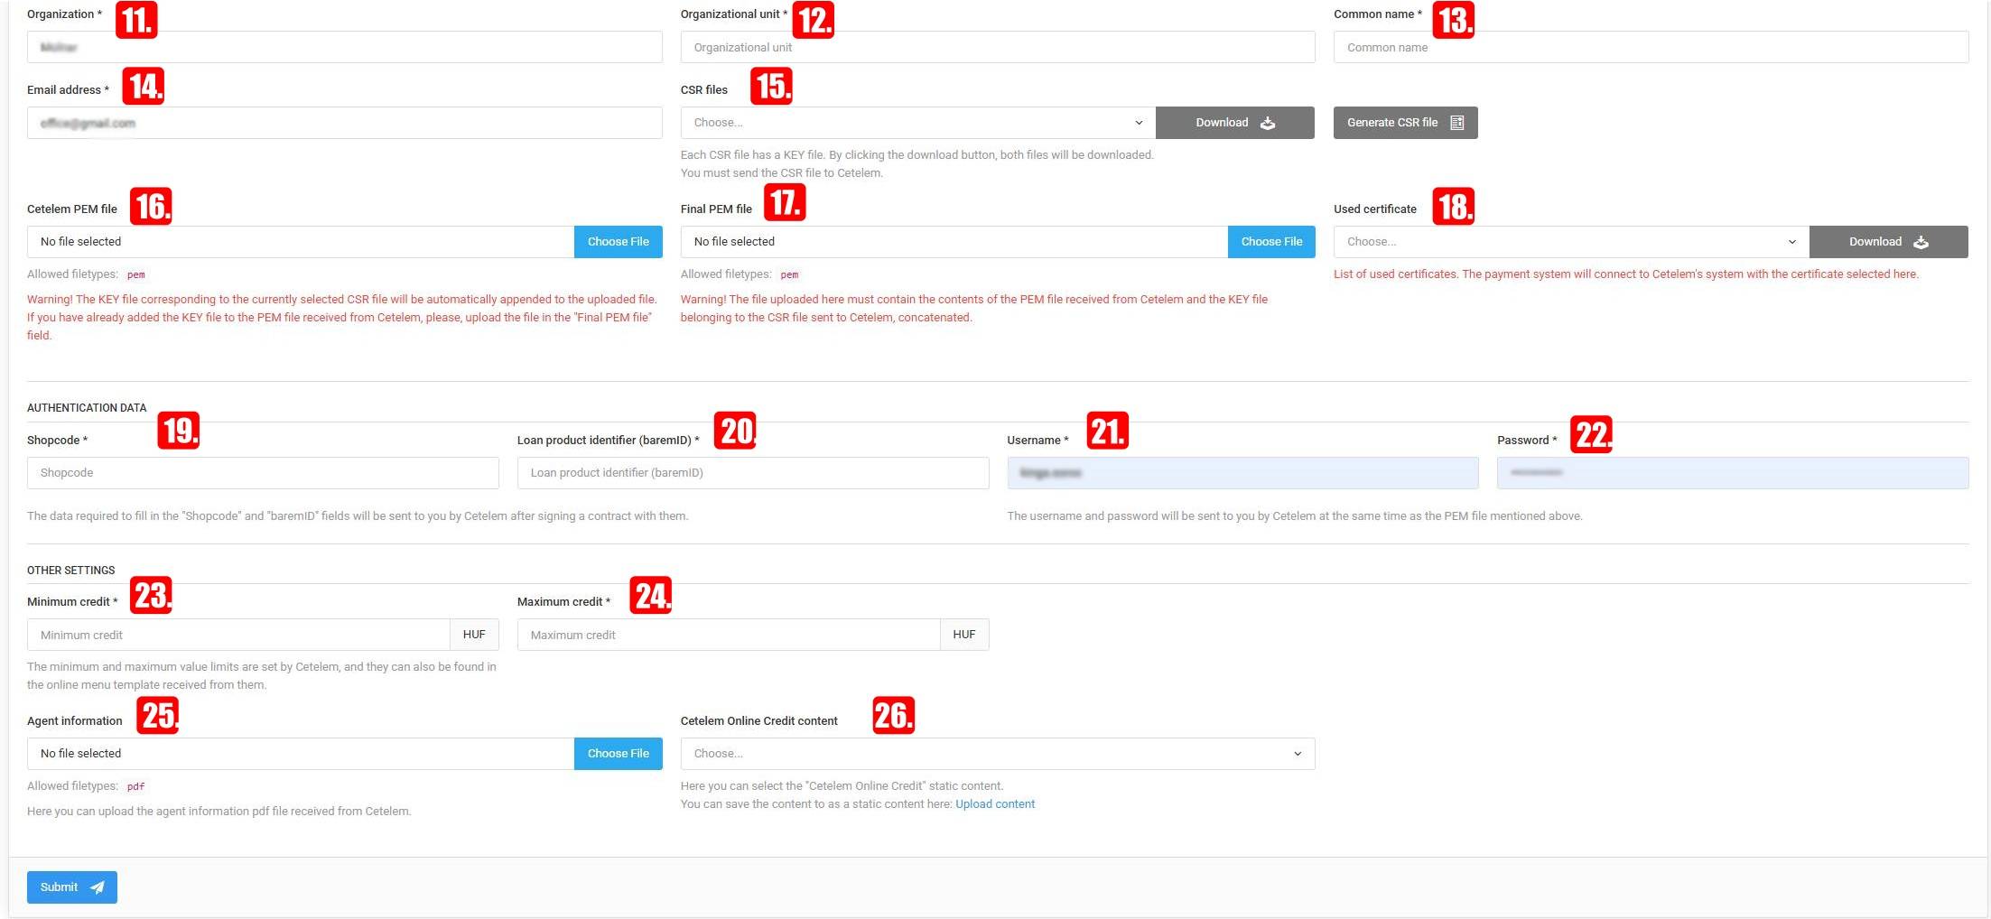The height and width of the screenshot is (919, 1991).
Task: Follow the Upload content link
Action: tap(994, 804)
